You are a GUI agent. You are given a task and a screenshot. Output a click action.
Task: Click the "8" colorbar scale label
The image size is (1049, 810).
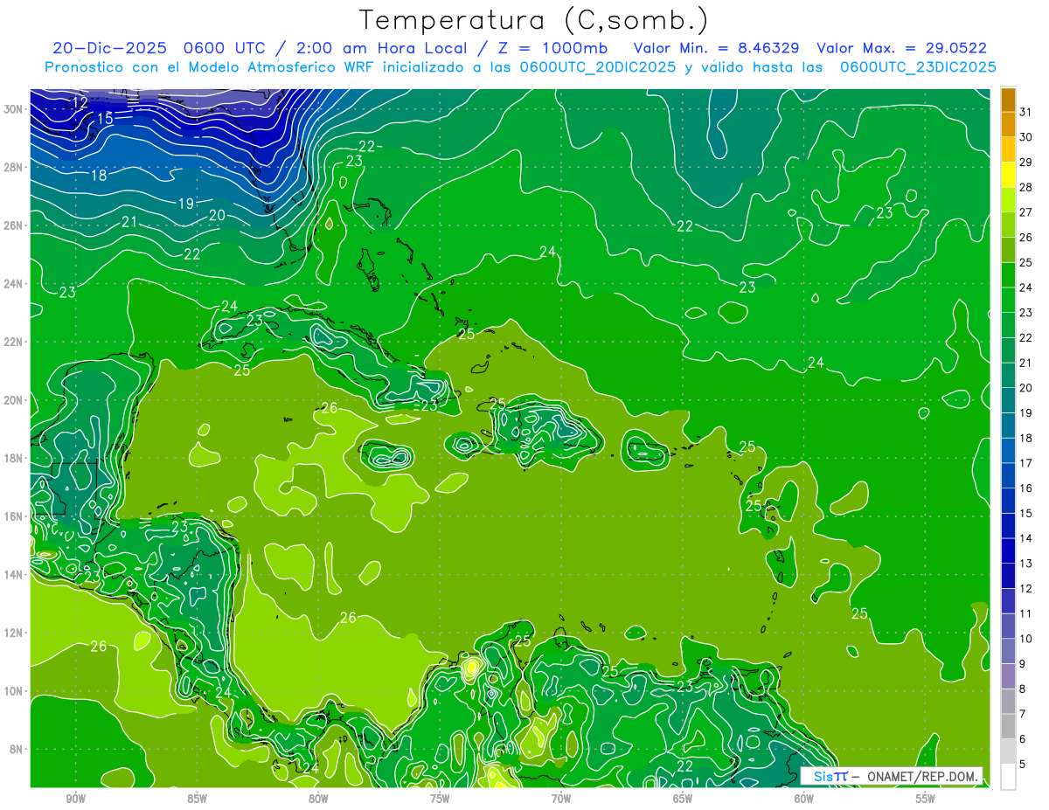click(1023, 689)
